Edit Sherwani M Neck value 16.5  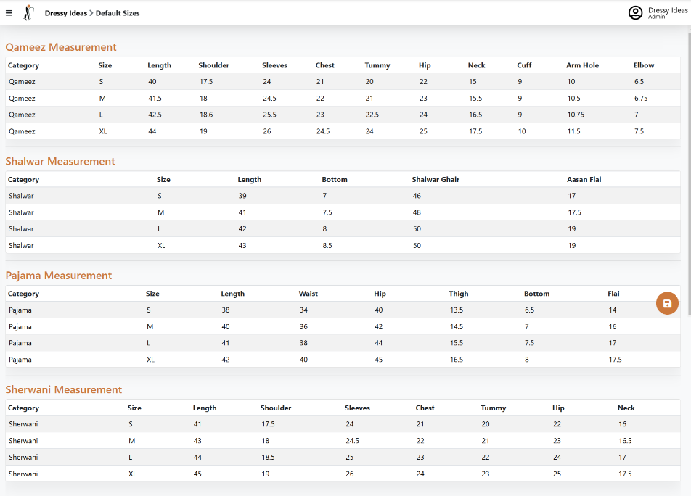pos(625,441)
